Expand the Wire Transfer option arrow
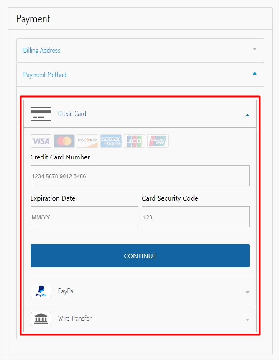The height and width of the screenshot is (360, 279). 248,320
